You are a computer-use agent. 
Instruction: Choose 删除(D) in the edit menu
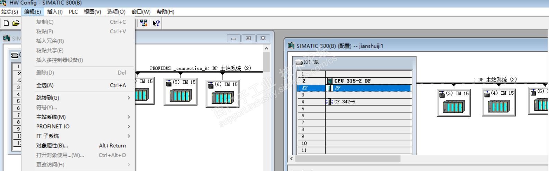(78, 73)
